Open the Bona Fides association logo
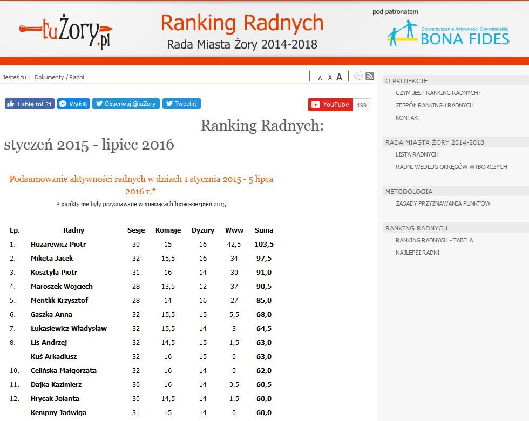Viewport: 529px width, 421px height. point(448,33)
